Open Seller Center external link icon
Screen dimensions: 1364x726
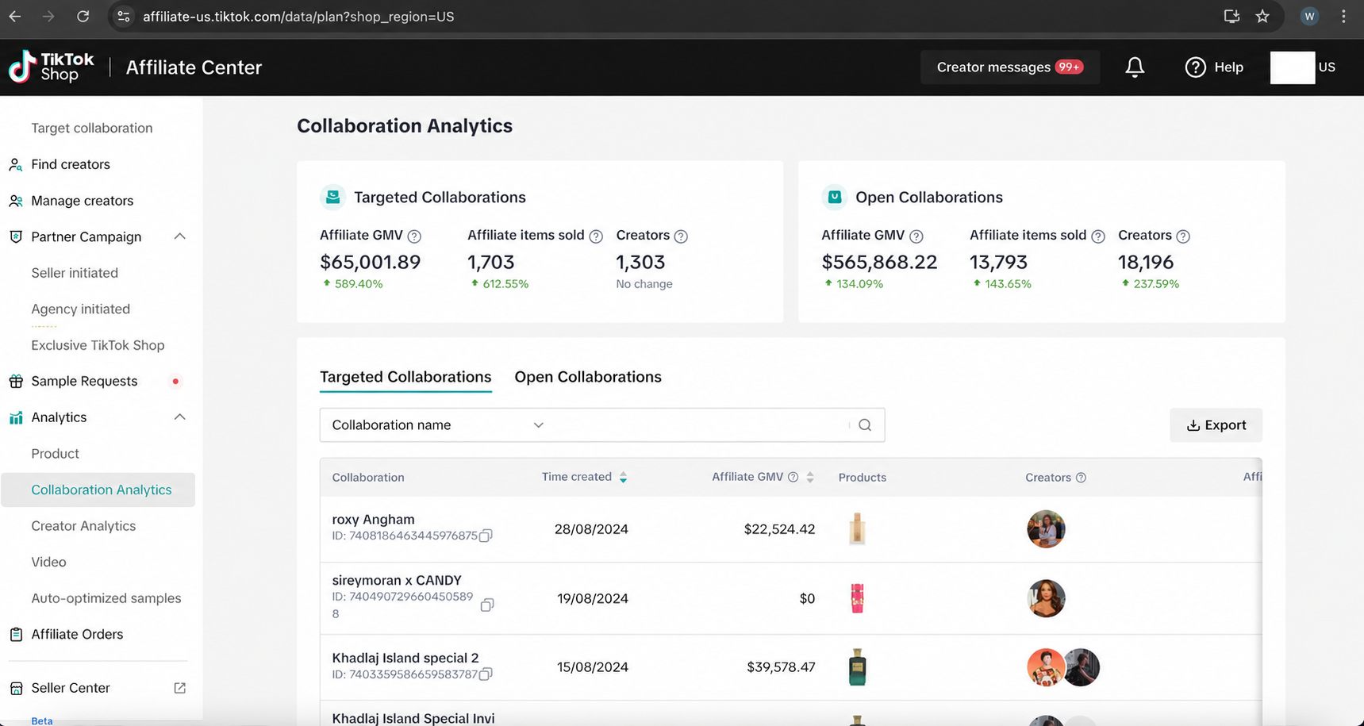pyautogui.click(x=180, y=688)
